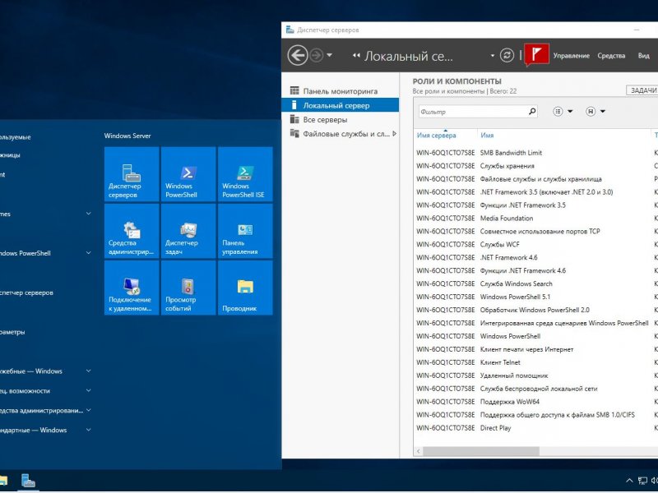Viewport: 658px width, 493px height.
Task: Select Панель мониторинга in the sidebar
Action: pyautogui.click(x=341, y=91)
